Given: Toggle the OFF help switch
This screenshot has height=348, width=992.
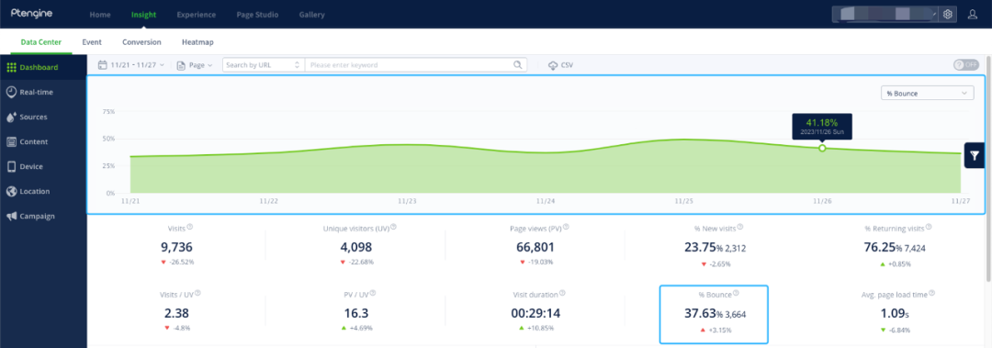Looking at the screenshot, I should tap(966, 64).
